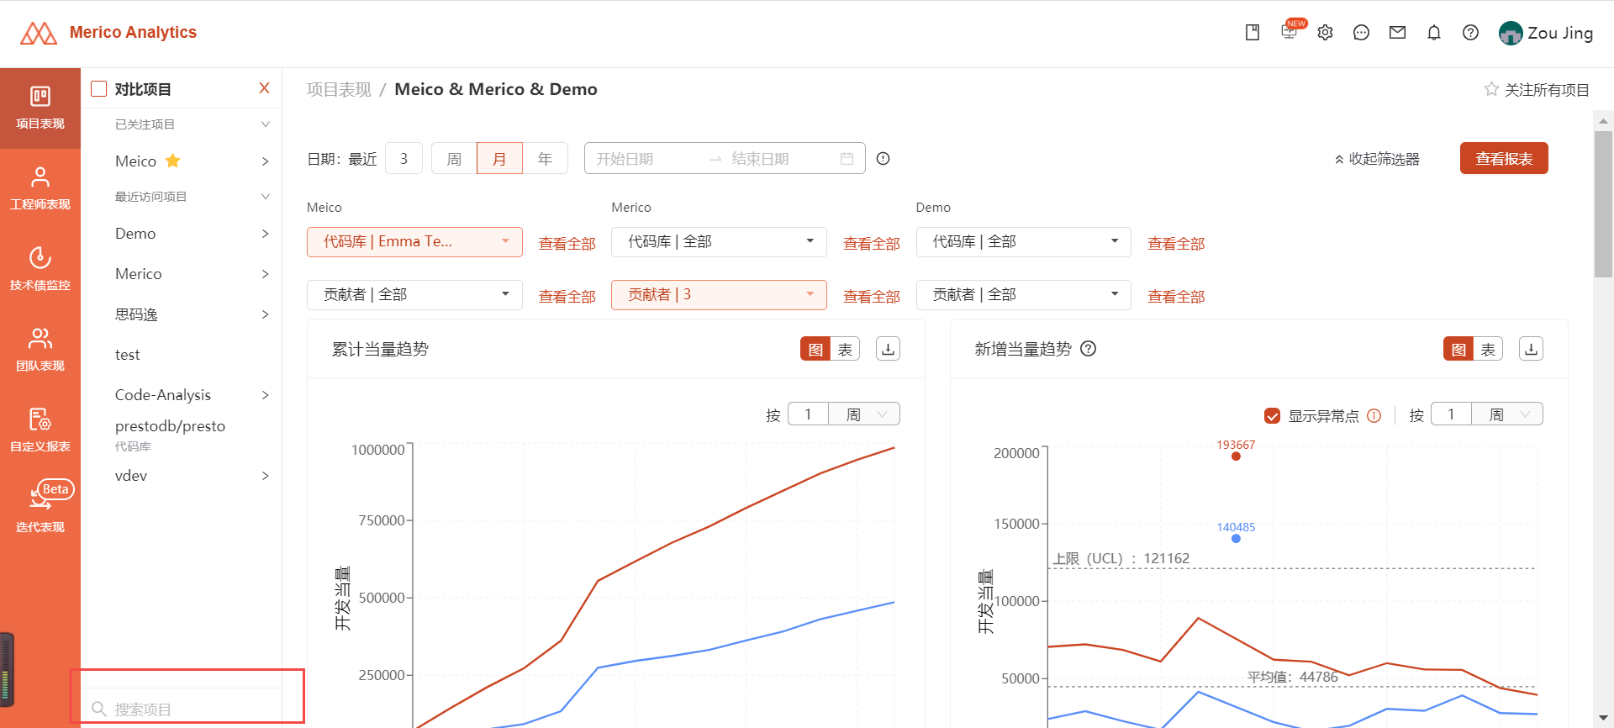
Task: Close the 对比项目 panel with X
Action: pos(264,88)
